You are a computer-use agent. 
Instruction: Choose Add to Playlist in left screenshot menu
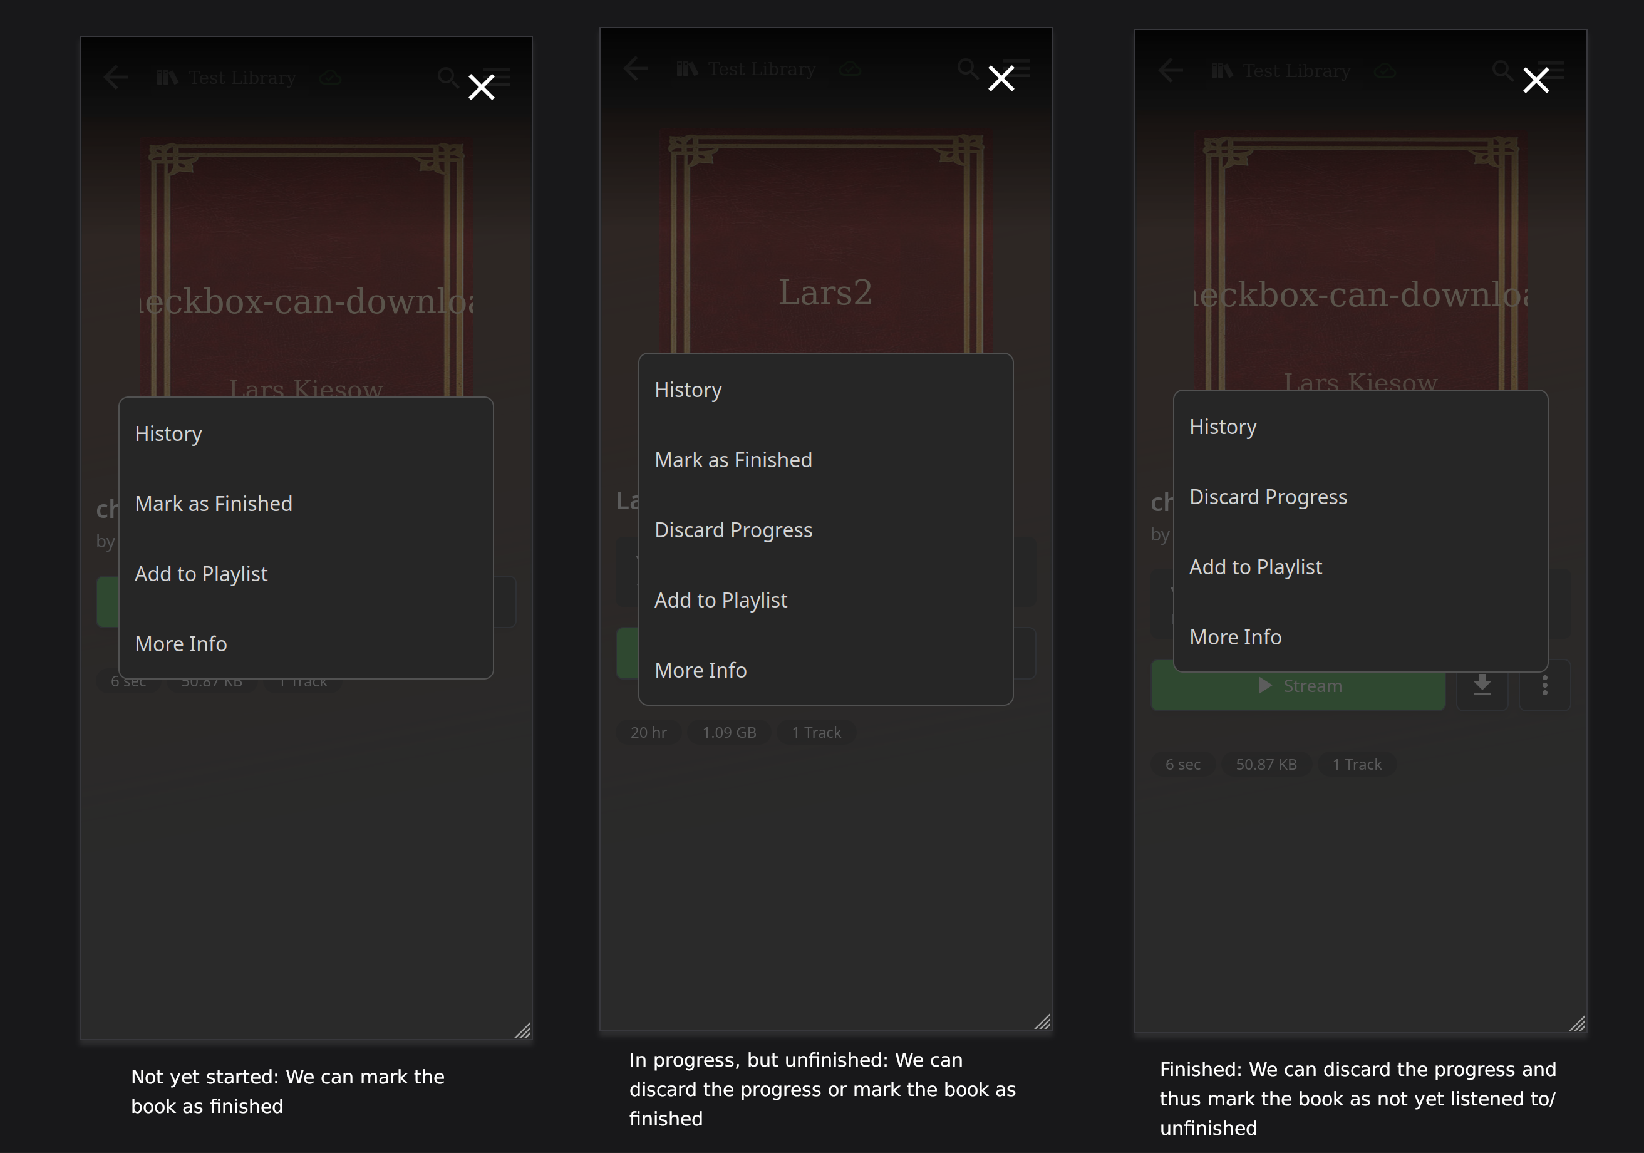pos(306,574)
